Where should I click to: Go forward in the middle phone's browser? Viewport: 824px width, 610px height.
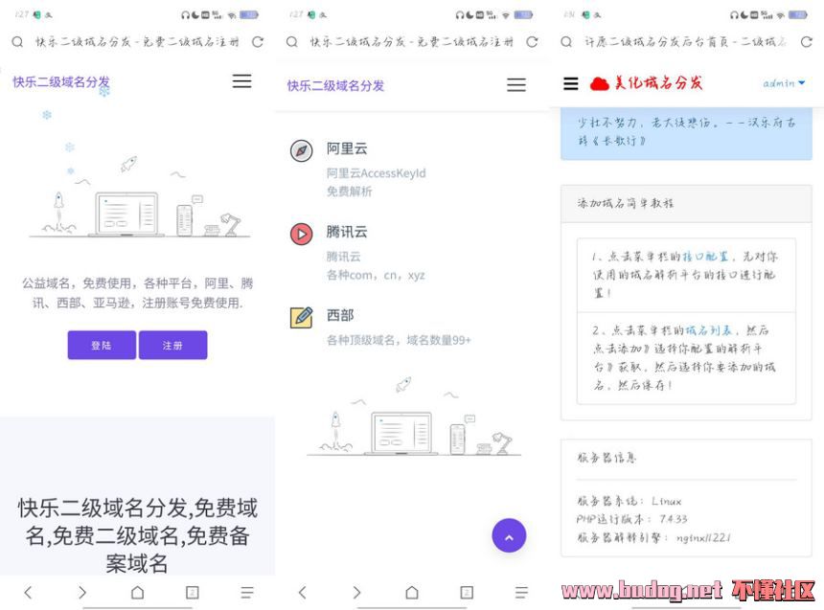[x=356, y=593]
